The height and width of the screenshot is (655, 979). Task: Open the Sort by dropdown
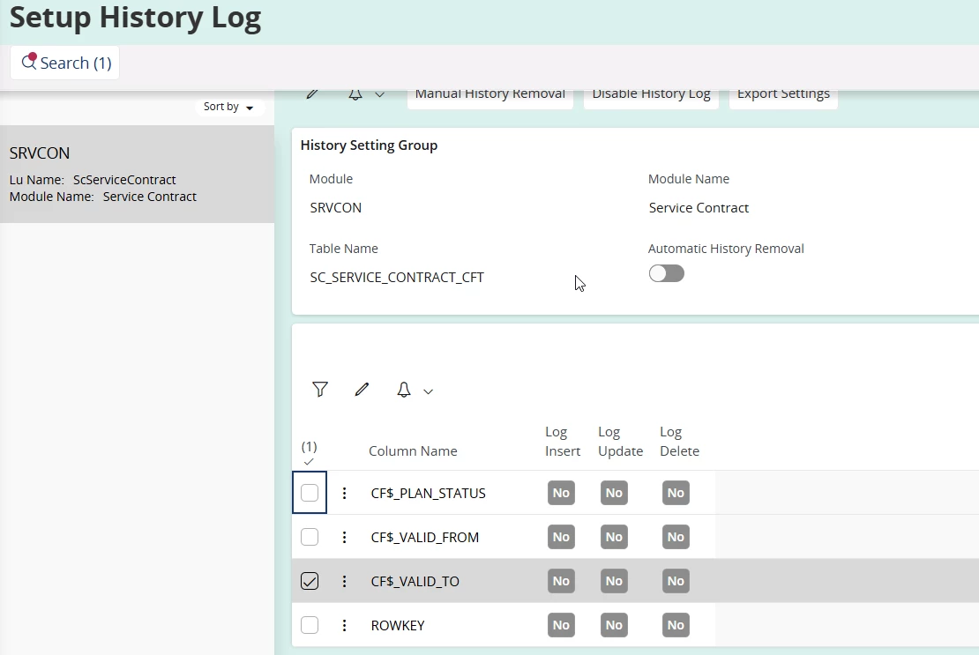coord(228,107)
